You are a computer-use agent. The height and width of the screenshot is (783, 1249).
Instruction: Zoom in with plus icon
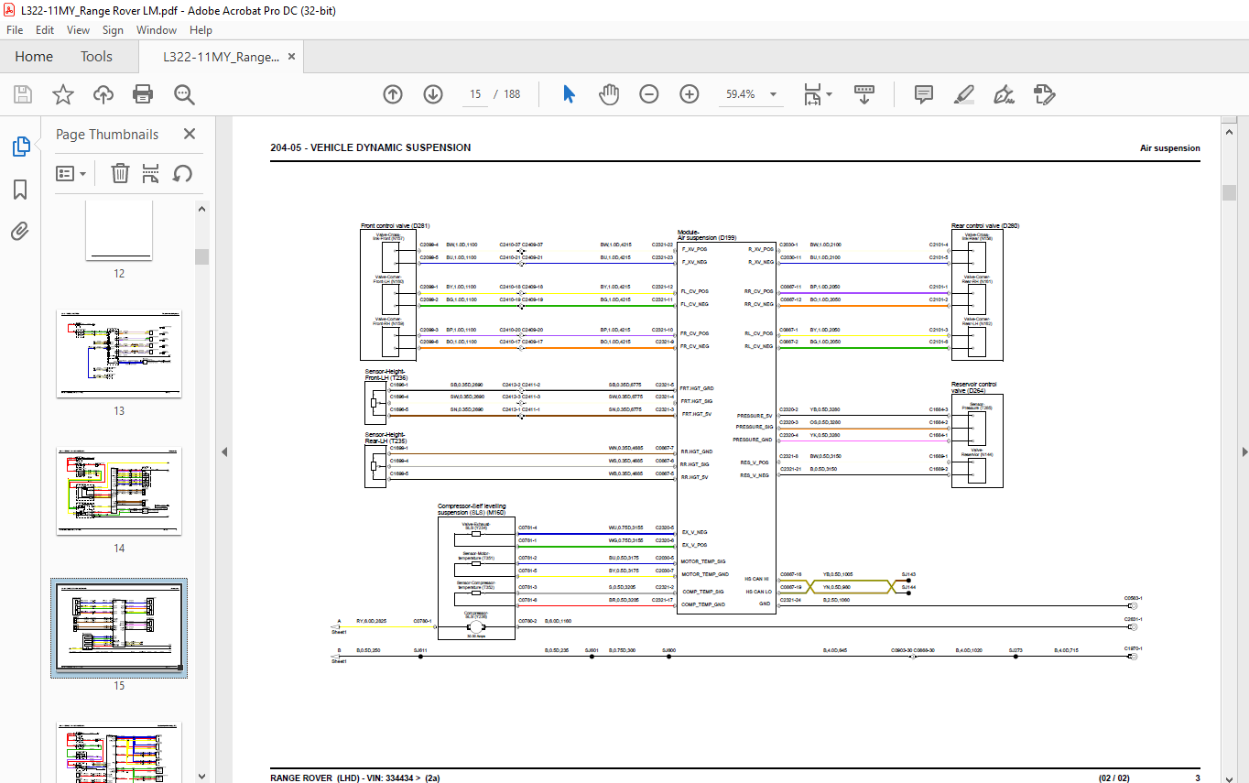tap(690, 94)
